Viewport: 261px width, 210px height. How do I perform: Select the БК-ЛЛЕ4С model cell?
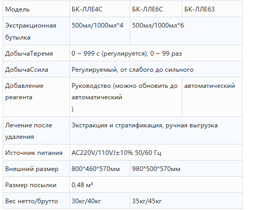click(x=100, y=9)
